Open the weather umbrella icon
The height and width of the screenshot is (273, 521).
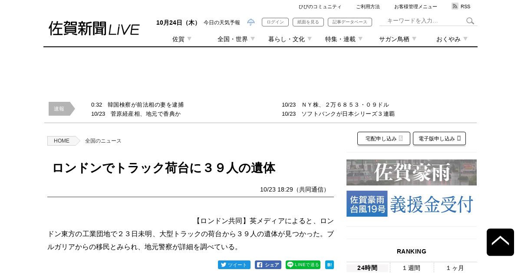[x=251, y=22]
